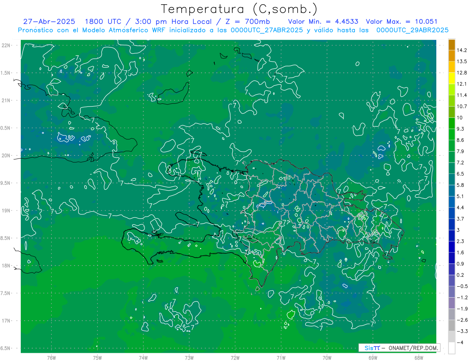Click the "Valor Min. = 4.4533" value

[x=324, y=22]
